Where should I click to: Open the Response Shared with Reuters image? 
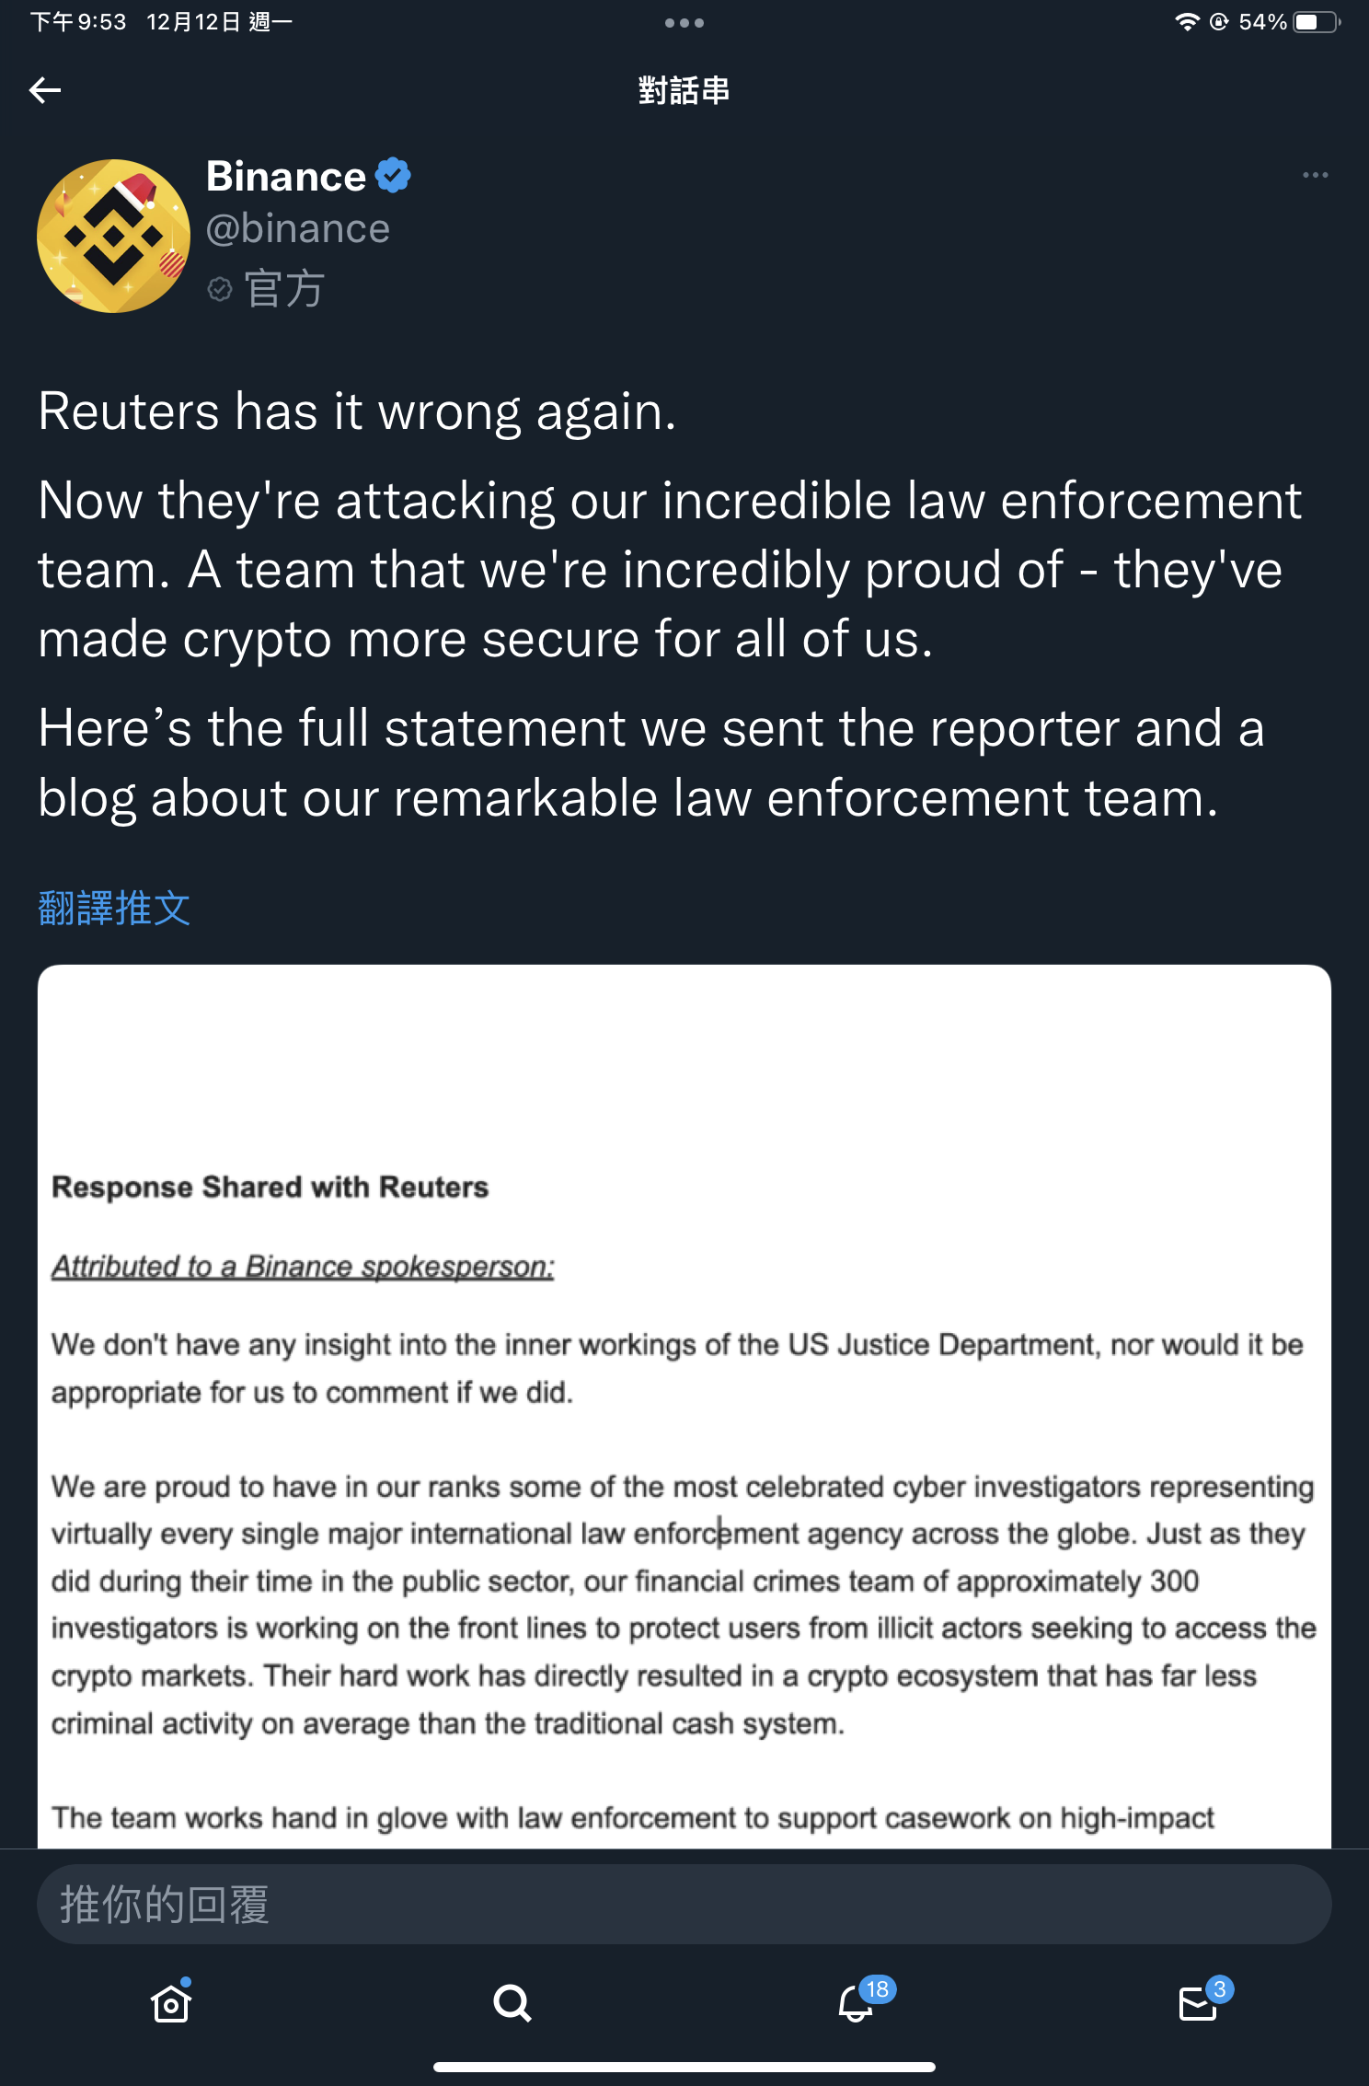tap(684, 1406)
